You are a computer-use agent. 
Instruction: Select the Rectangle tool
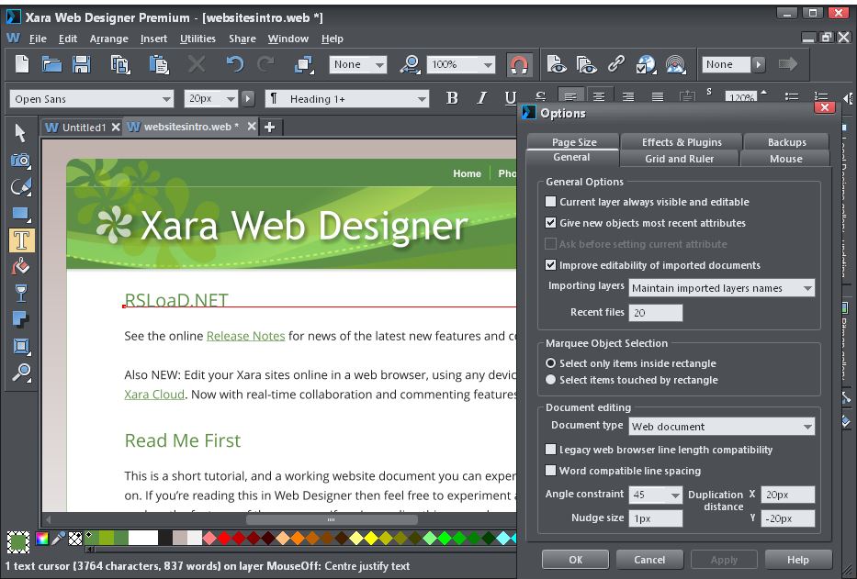point(21,214)
